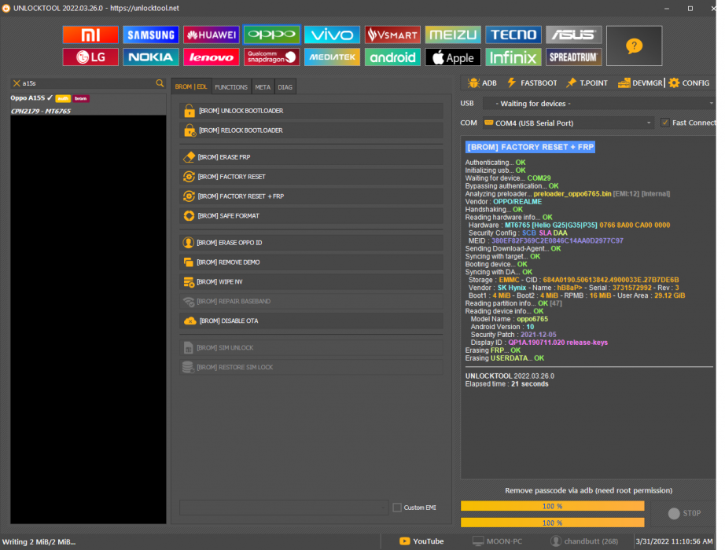Click [BROM] RELOCK BOOTLOADER button
This screenshot has width=725, height=550.
(311, 130)
